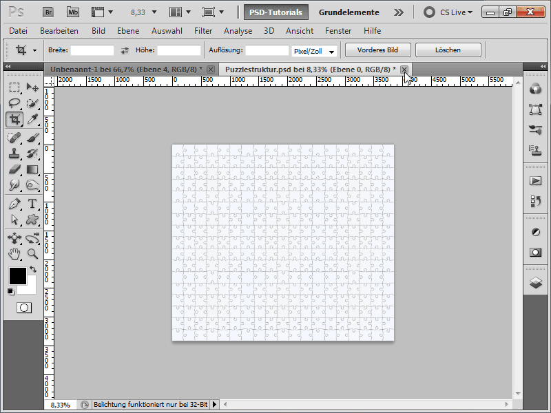
Task: Select the Gradient tool
Action: pyautogui.click(x=32, y=169)
